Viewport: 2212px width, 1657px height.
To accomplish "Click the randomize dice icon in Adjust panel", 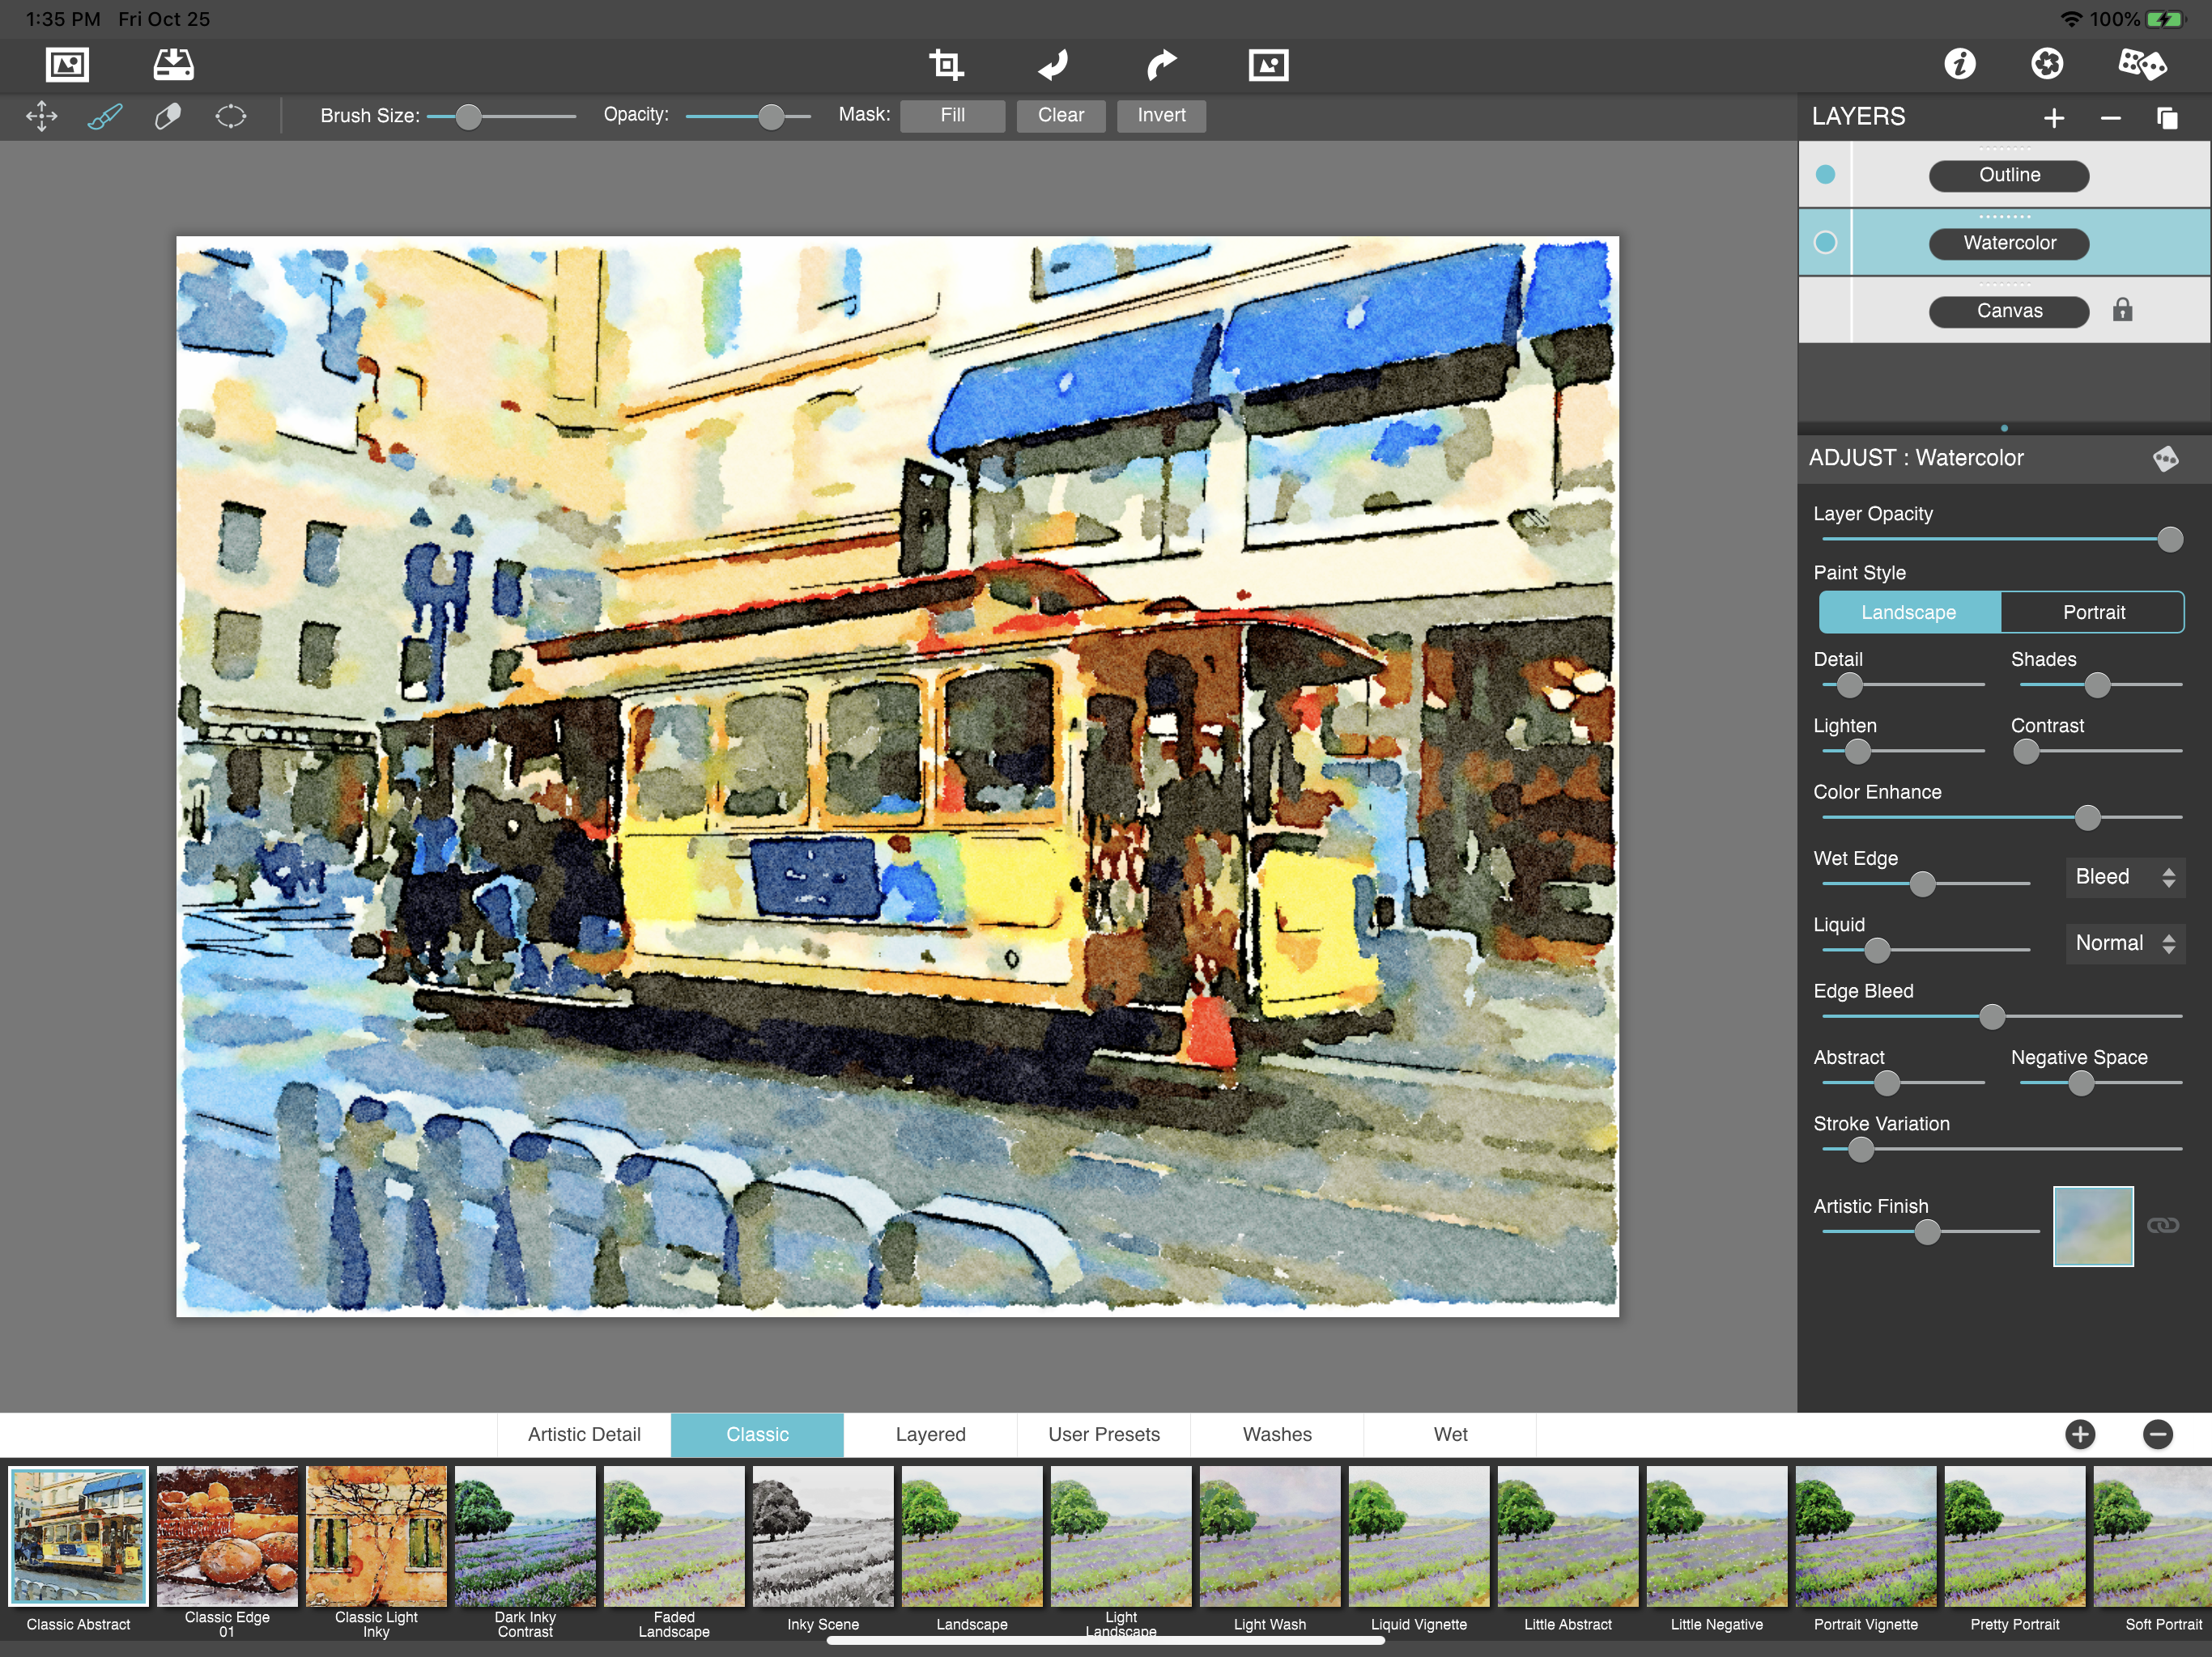I will pos(2165,459).
